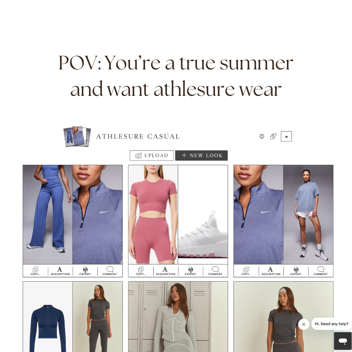This screenshot has width=352, height=352.
Task: Open Description for the first look
Action: (x=60, y=271)
